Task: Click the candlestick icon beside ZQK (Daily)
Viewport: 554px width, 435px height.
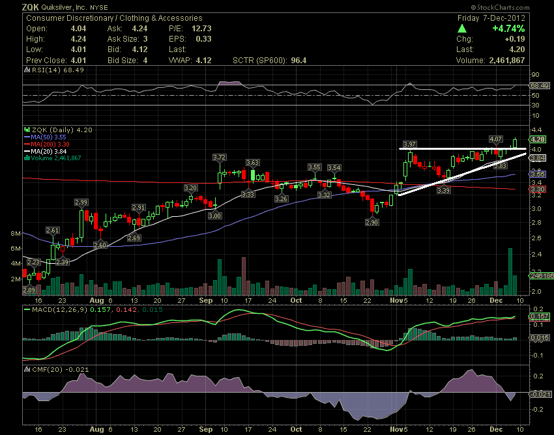Action: point(27,130)
